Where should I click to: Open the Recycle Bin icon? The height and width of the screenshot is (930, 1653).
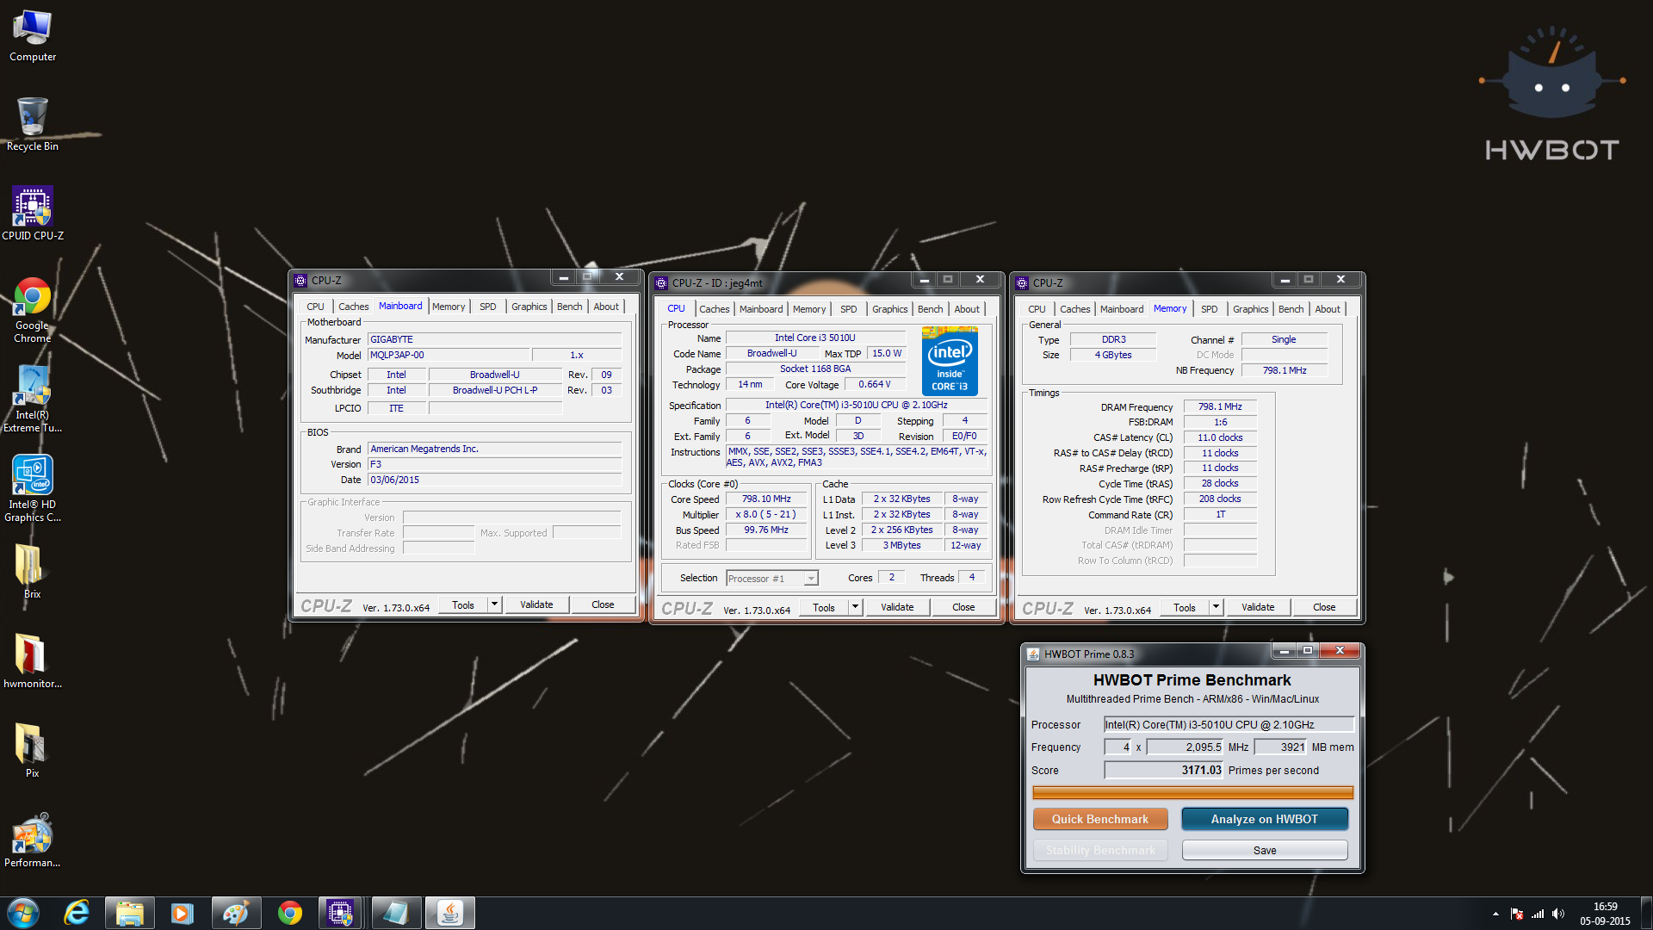(33, 125)
